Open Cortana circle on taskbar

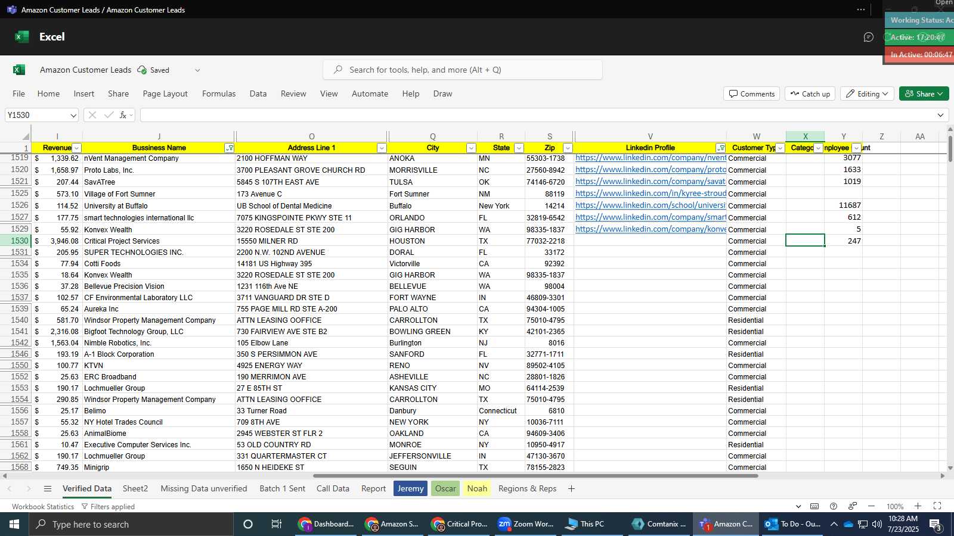(x=248, y=524)
